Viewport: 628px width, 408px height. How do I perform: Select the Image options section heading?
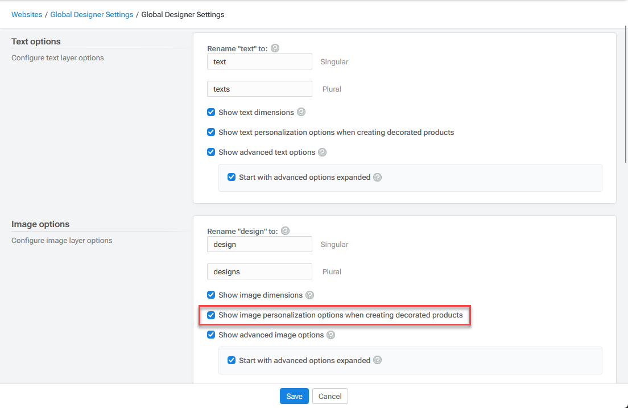click(x=40, y=224)
